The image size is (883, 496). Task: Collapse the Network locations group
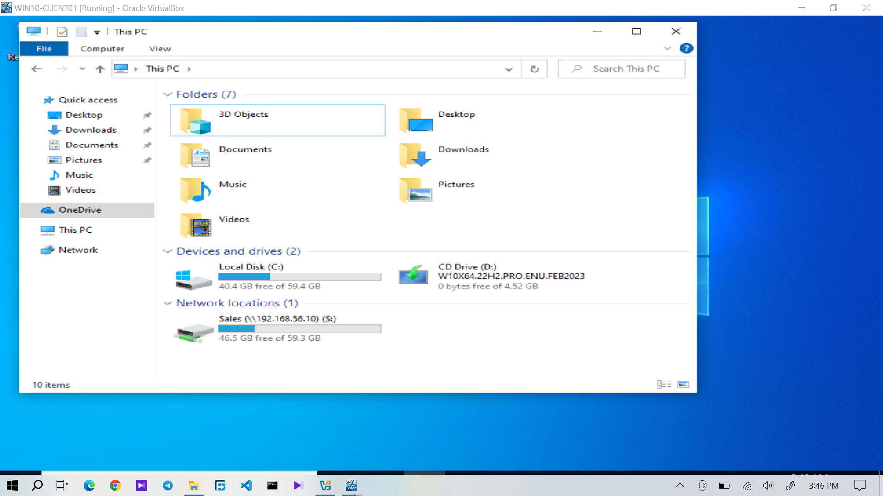pyautogui.click(x=168, y=303)
